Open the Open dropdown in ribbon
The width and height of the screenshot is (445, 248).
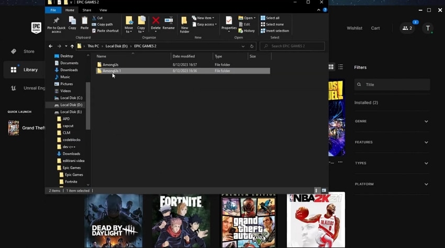tap(247, 18)
